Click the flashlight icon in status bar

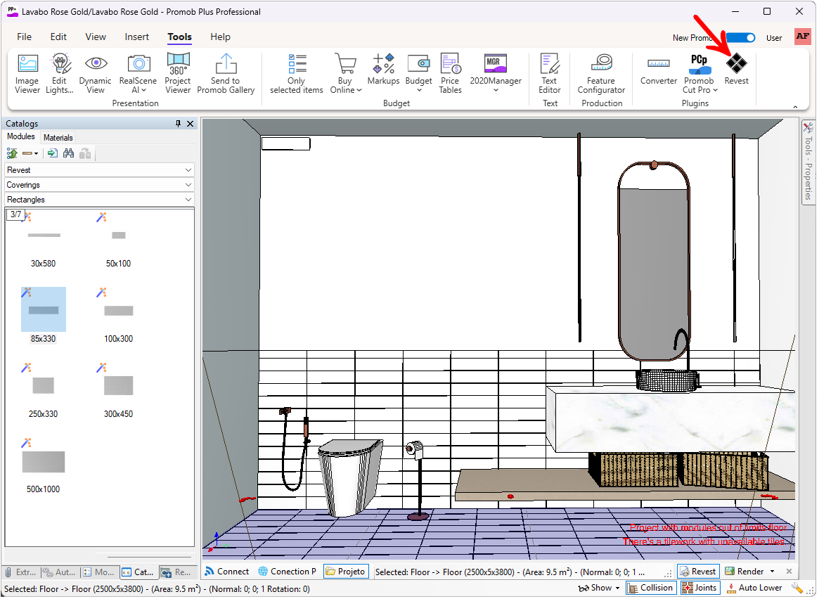(x=797, y=588)
